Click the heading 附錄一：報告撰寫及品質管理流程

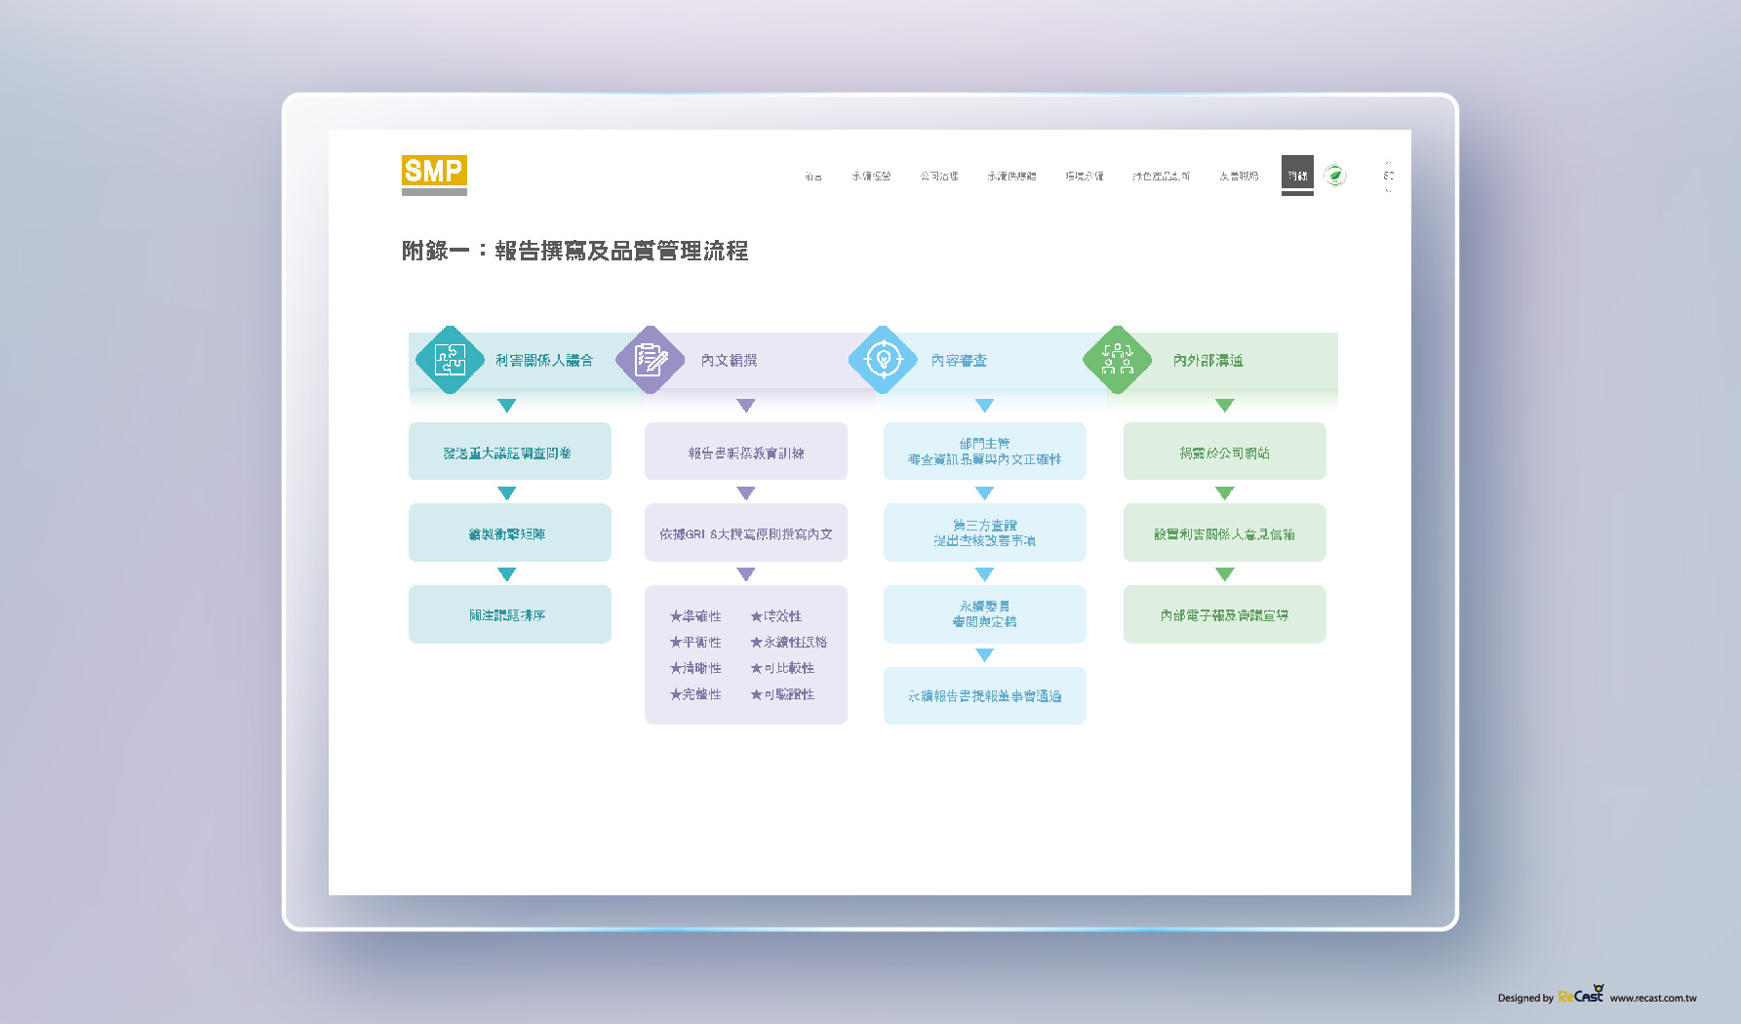click(574, 251)
